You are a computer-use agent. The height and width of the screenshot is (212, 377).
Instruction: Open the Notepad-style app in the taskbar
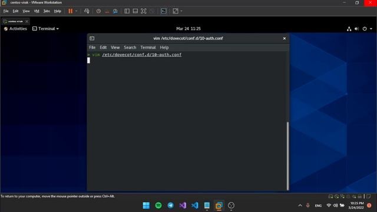point(207,206)
